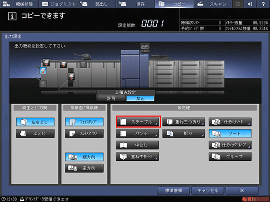This screenshot has width=270, height=202.
Task: Click the speaker sound icon
Action: click(x=250, y=4)
